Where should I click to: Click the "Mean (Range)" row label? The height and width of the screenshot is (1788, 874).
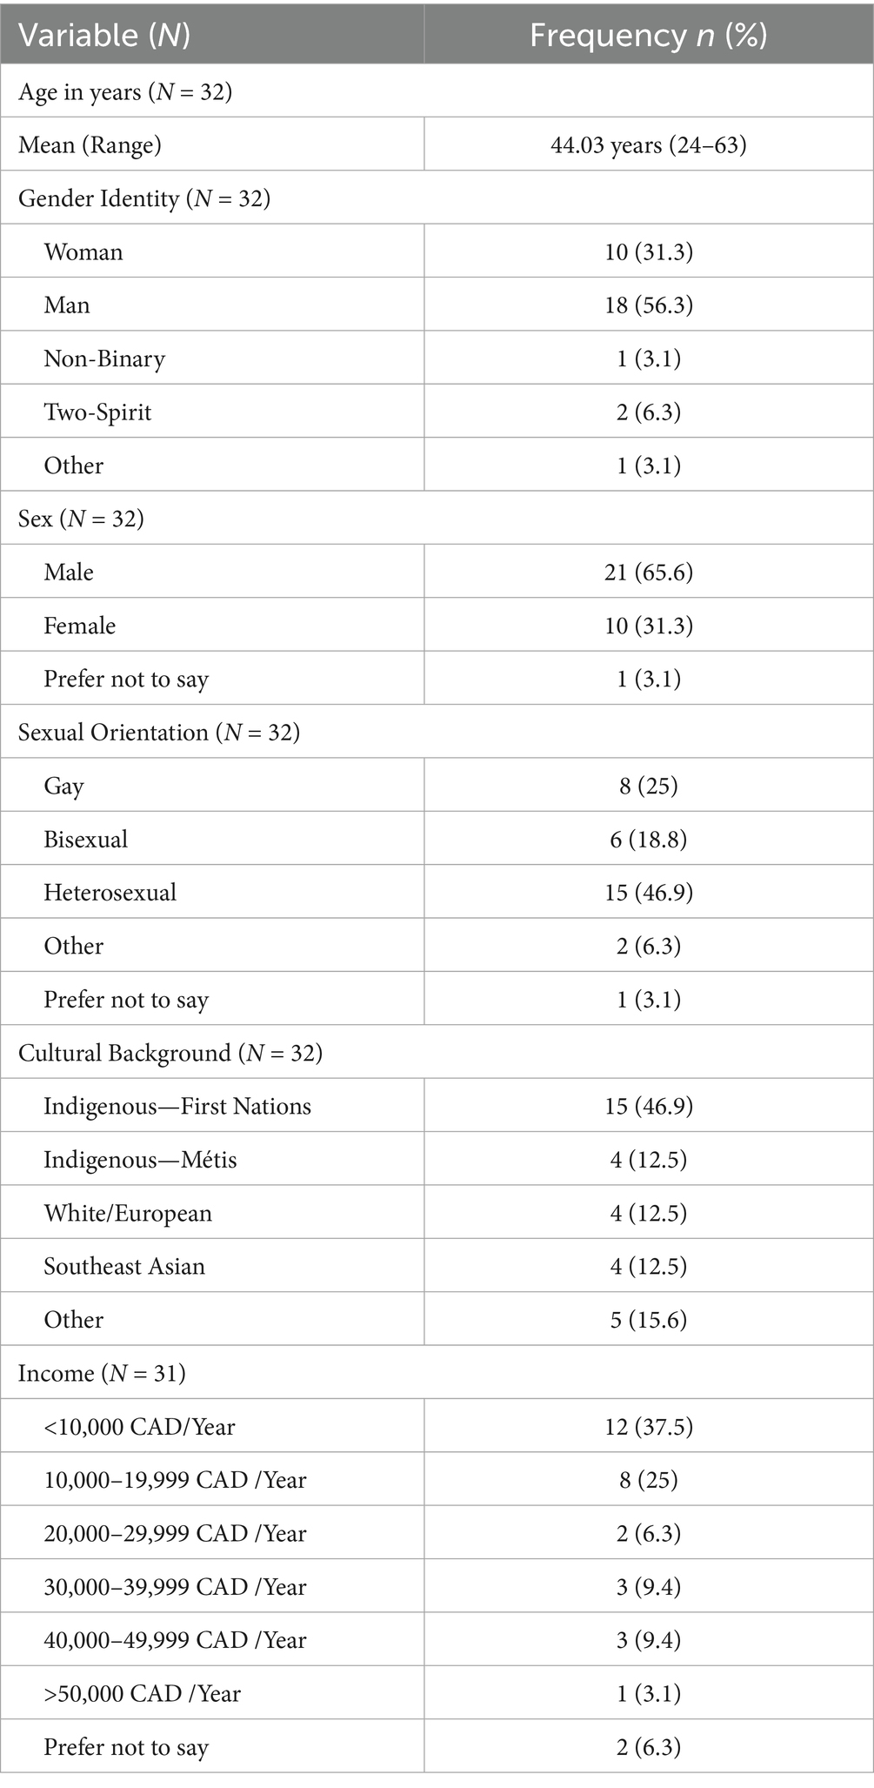pos(90,144)
